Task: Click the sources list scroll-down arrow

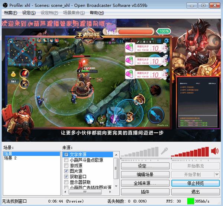Action: pos(116,186)
